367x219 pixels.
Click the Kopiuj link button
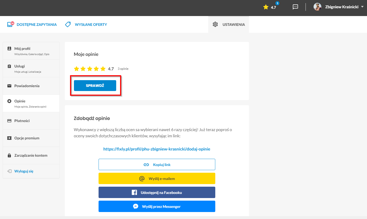[x=157, y=164]
